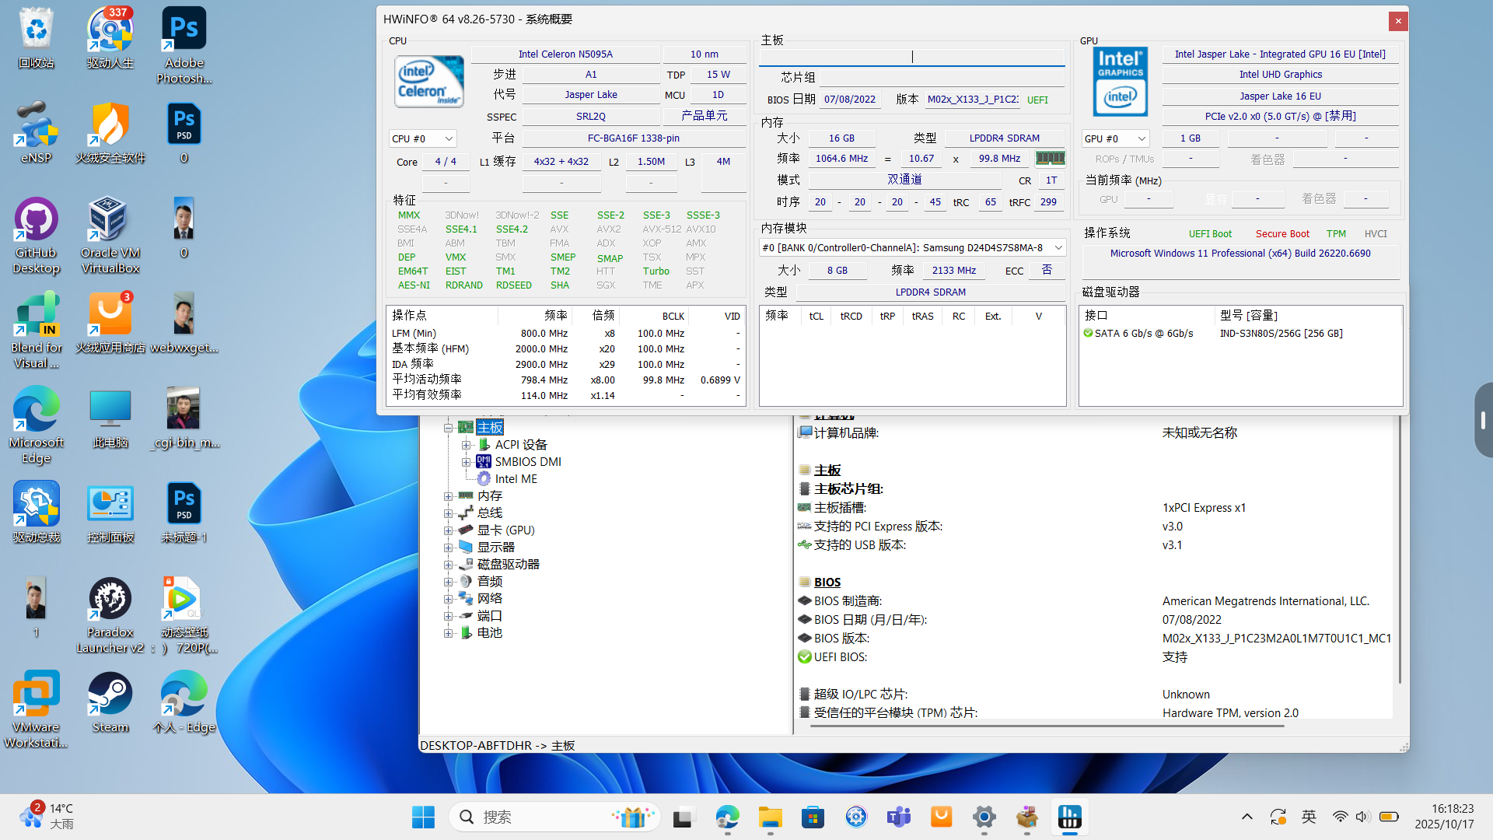Collapse the 主板 tree node
This screenshot has height=840, width=1493.
coord(448,428)
